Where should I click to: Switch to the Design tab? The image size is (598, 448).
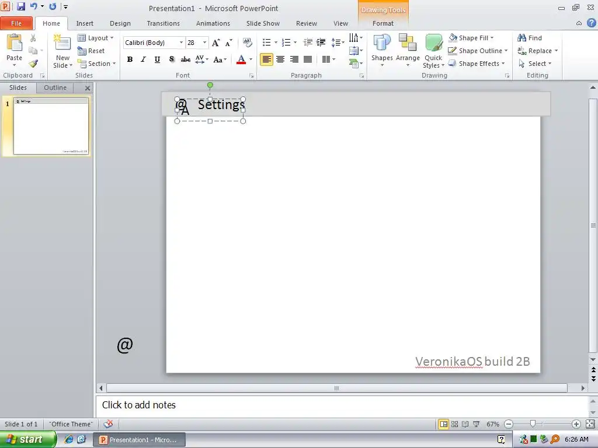[x=120, y=23]
